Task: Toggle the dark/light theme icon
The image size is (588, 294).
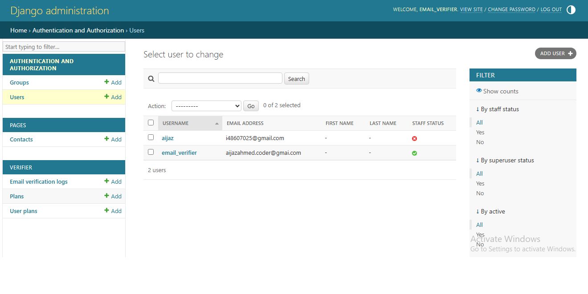Action: pyautogui.click(x=571, y=10)
